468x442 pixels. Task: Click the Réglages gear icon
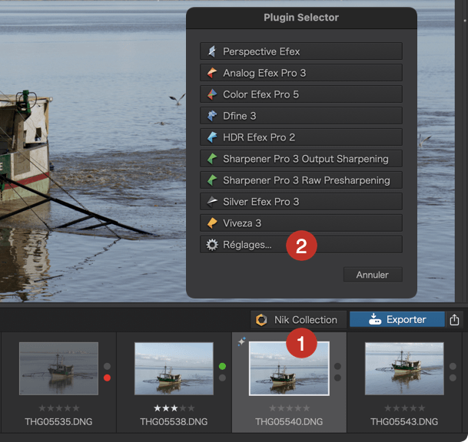212,245
